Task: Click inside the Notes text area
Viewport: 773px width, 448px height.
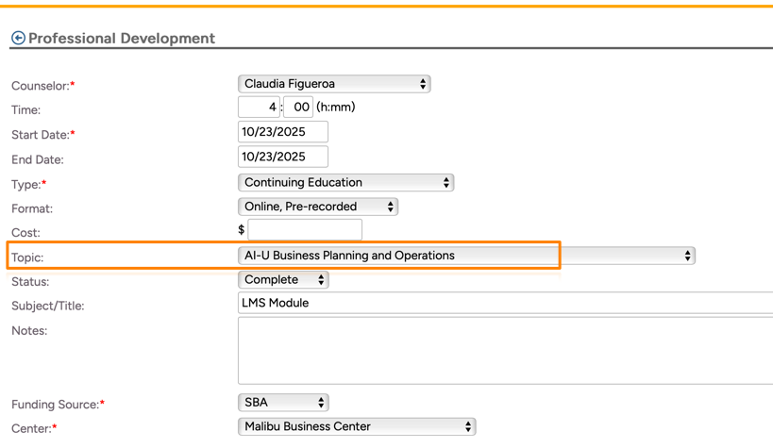Action: click(505, 350)
